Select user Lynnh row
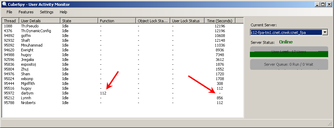 [123, 98]
